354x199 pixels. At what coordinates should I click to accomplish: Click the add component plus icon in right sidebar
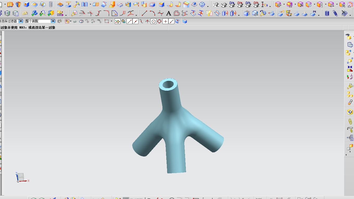pyautogui.click(x=349, y=53)
